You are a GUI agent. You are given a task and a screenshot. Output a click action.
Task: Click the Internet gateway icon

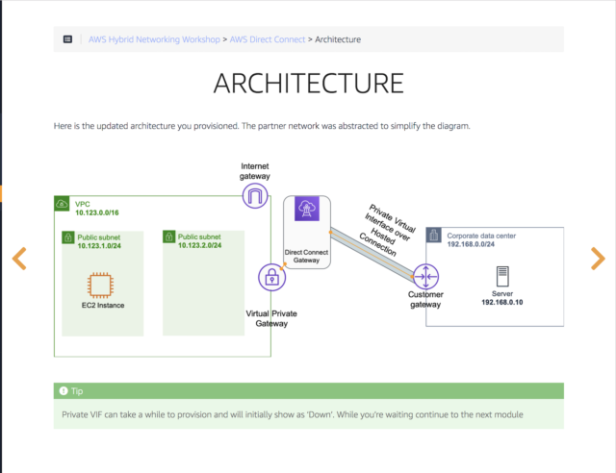[255, 198]
